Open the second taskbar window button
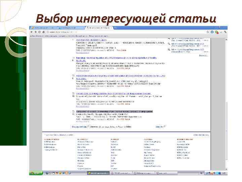The image size is (242, 182). tap(121, 173)
